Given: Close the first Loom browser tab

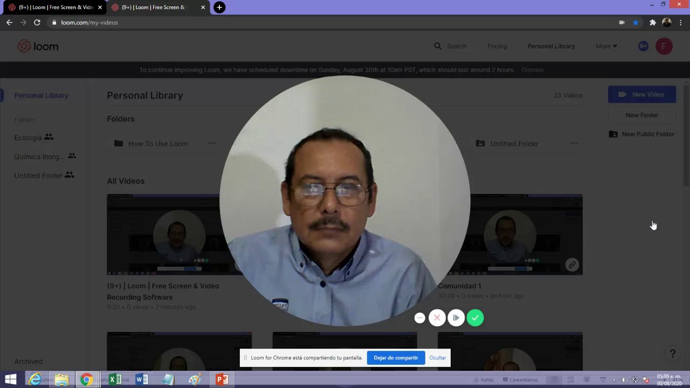Looking at the screenshot, I should pos(100,8).
